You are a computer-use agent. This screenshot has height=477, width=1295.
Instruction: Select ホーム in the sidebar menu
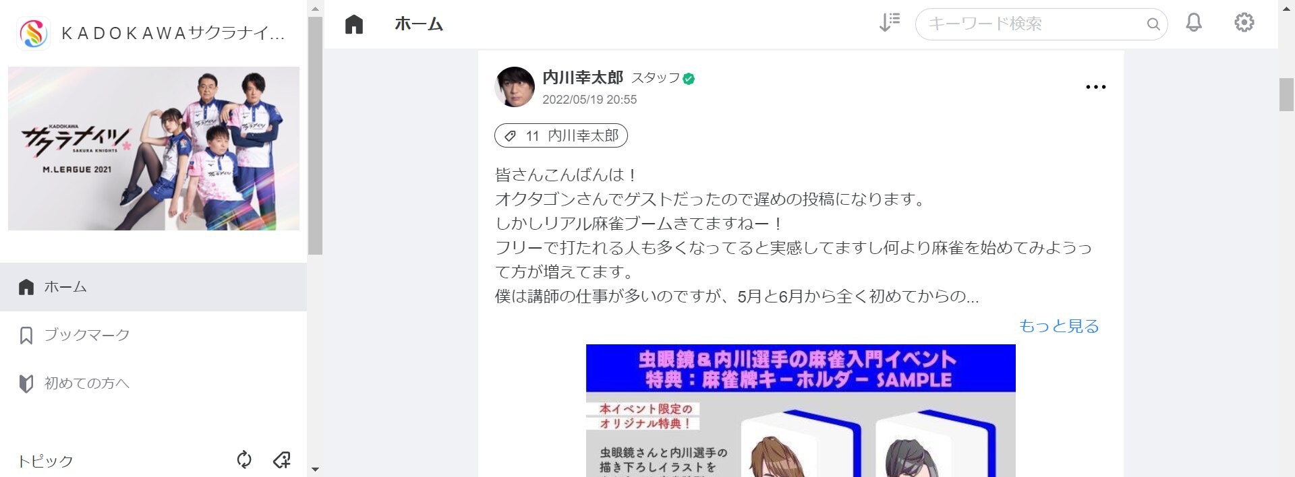pyautogui.click(x=153, y=287)
